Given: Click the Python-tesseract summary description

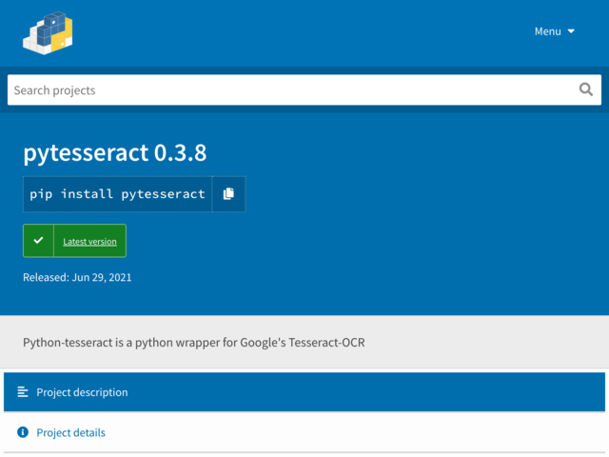Looking at the screenshot, I should pyautogui.click(x=194, y=343).
